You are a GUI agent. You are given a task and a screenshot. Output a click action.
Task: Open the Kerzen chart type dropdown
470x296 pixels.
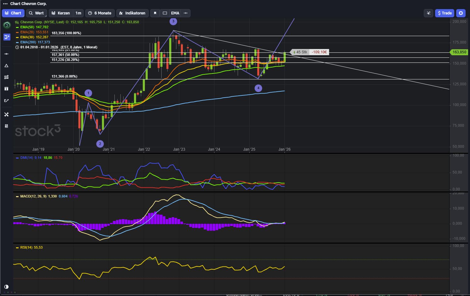61,13
